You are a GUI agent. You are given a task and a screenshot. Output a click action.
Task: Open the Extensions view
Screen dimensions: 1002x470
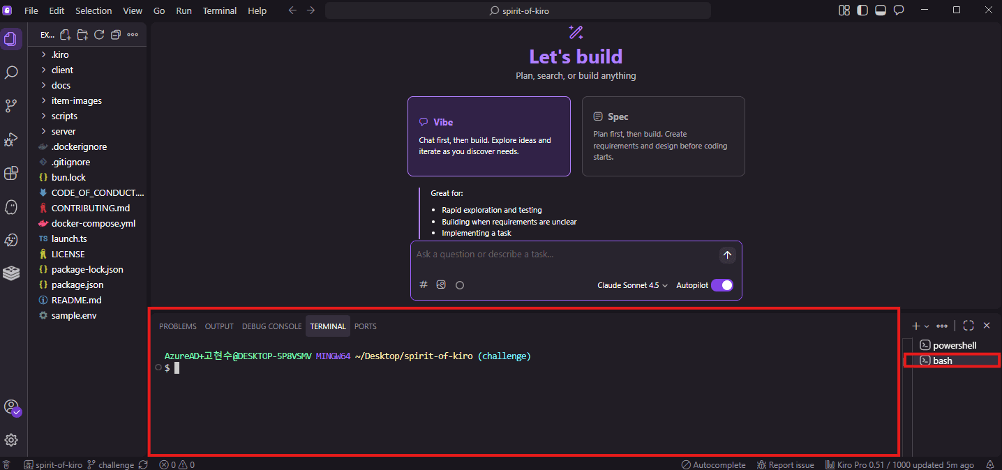pyautogui.click(x=11, y=173)
